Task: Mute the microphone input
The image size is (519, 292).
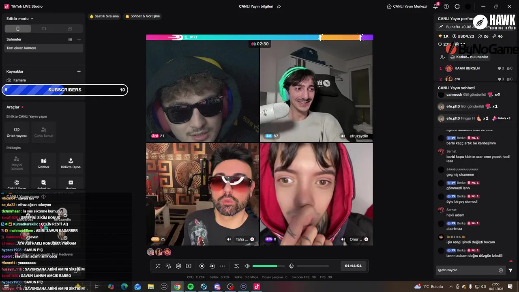Action: 291,266
